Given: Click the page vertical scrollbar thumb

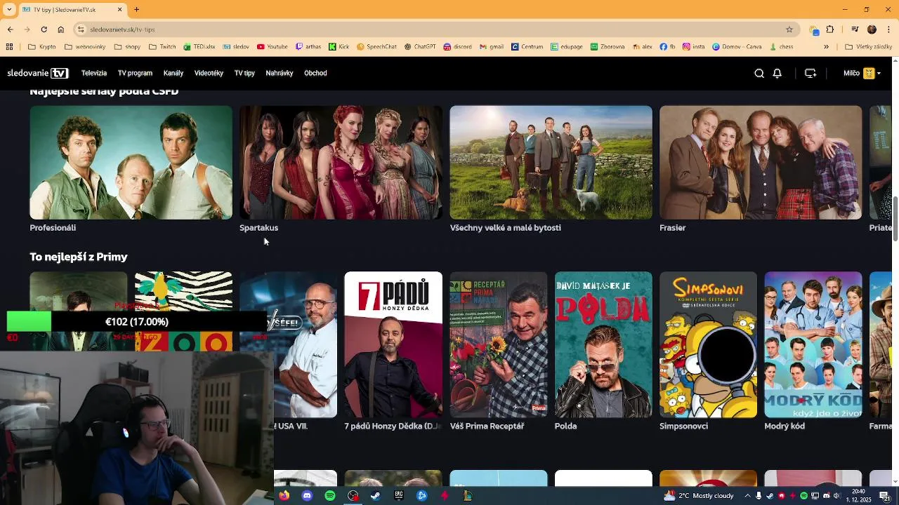Looking at the screenshot, I should (895, 219).
